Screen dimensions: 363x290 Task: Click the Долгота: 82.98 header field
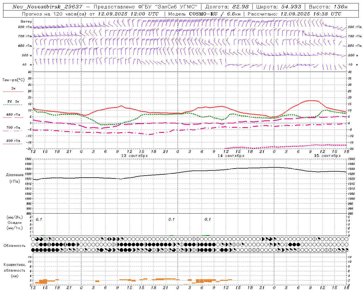[227, 7]
